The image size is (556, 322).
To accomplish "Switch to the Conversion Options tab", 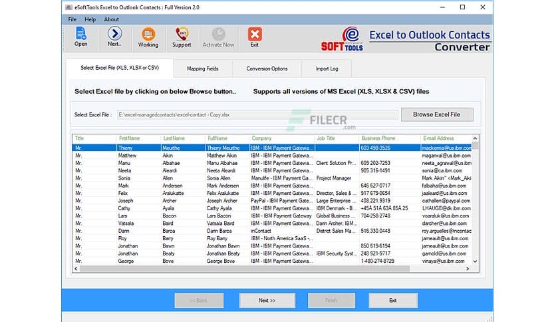I will click(x=267, y=69).
